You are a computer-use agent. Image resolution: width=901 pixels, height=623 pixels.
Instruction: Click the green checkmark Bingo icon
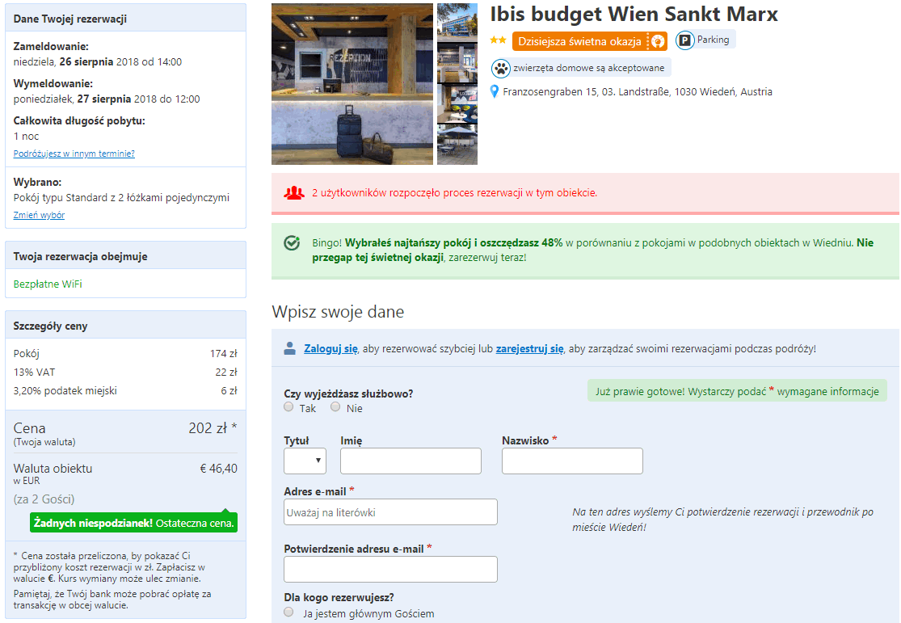pyautogui.click(x=292, y=242)
